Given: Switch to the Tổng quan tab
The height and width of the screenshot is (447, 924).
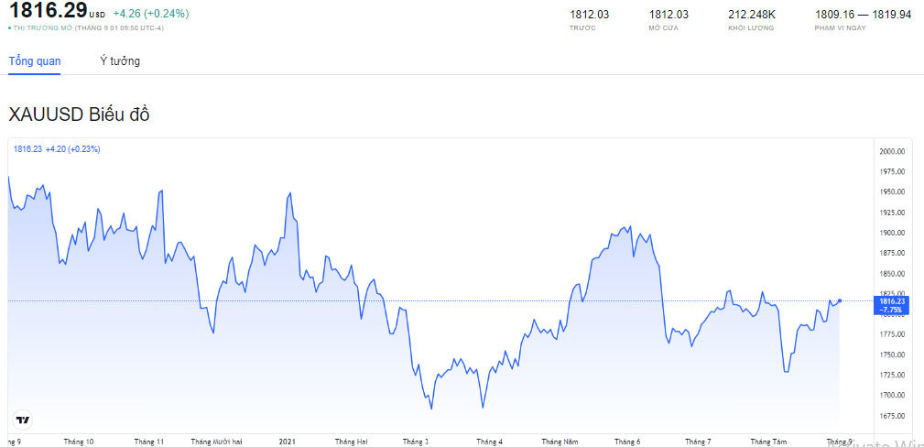Looking at the screenshot, I should point(35,61).
